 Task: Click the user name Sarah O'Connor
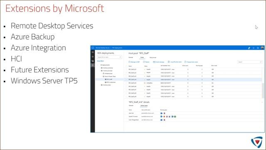[x=133, y=117]
